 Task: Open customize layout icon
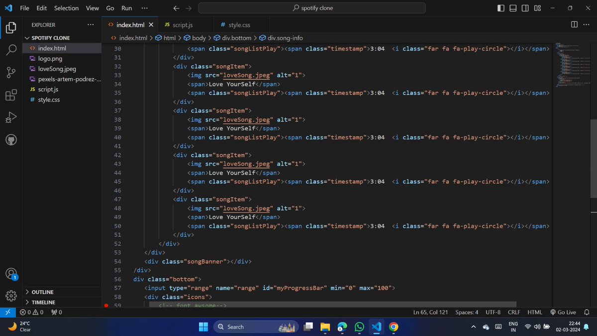(x=538, y=8)
